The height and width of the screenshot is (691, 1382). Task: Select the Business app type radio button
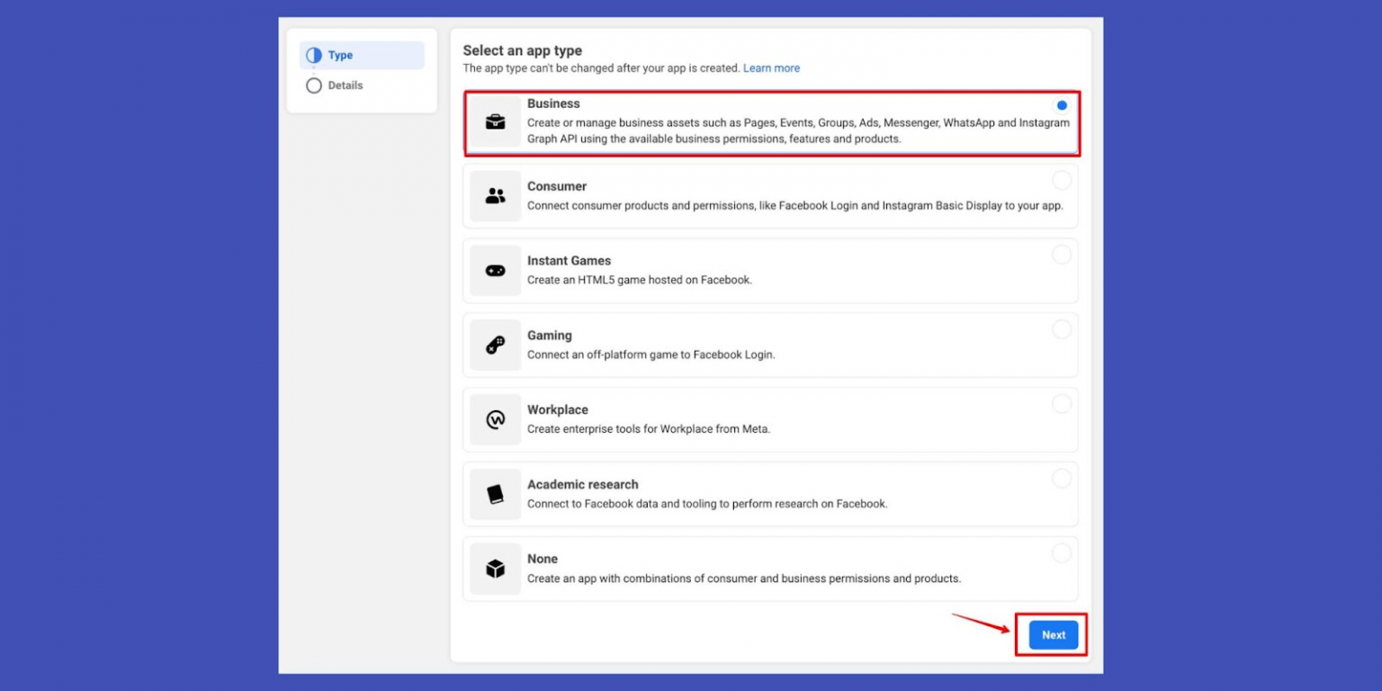(1062, 105)
